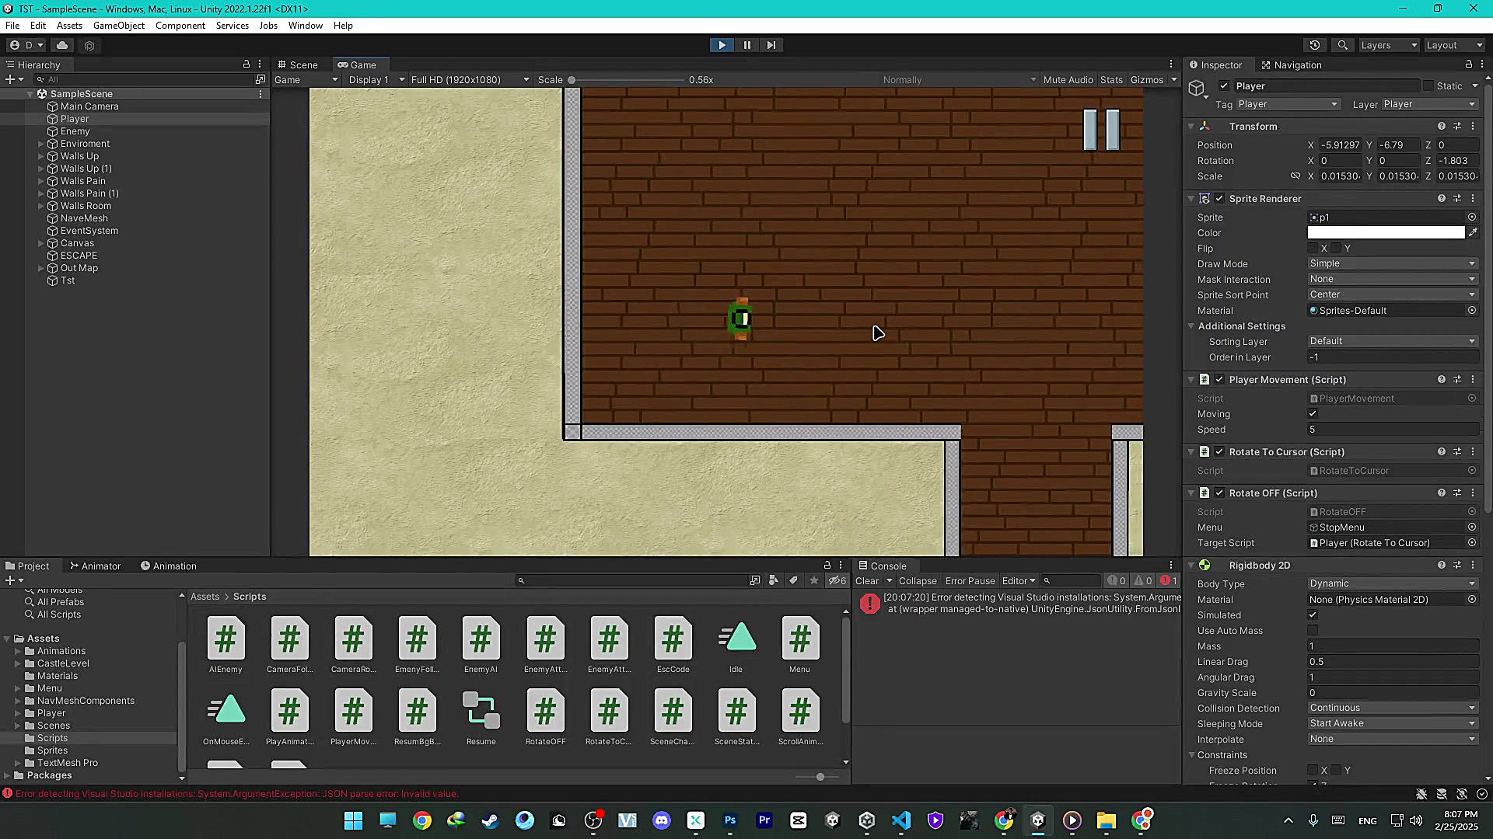Toggle the Static checkbox
This screenshot has width=1493, height=839.
click(x=1428, y=86)
